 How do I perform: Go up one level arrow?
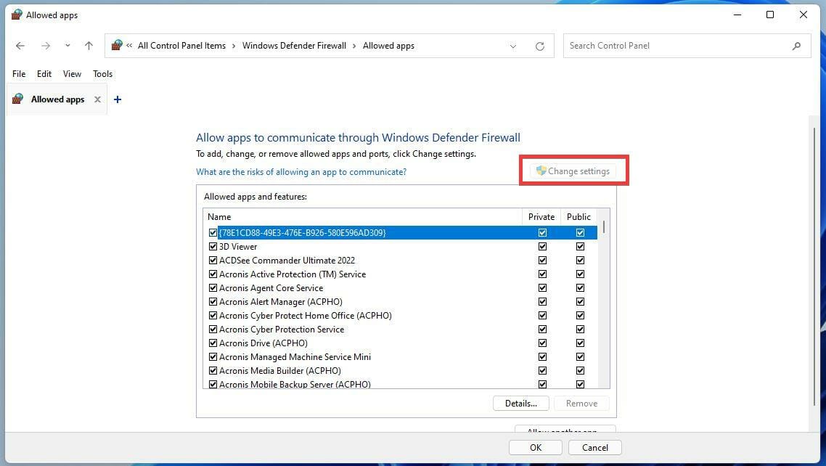(x=89, y=46)
